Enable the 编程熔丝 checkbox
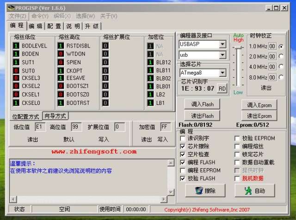 [x=238, y=146]
